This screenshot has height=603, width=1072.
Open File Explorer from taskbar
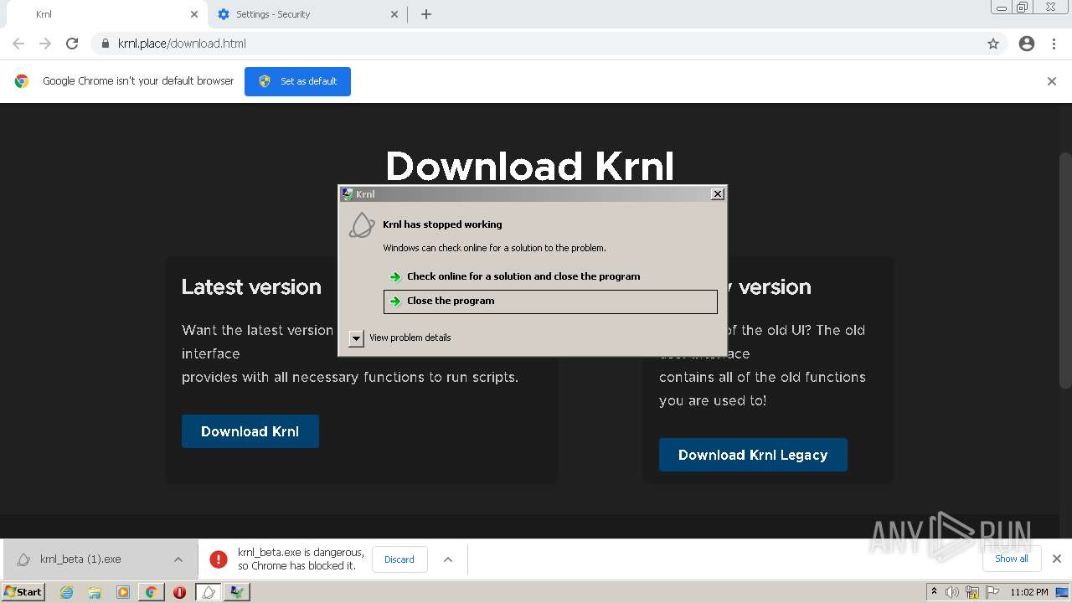pos(95,592)
